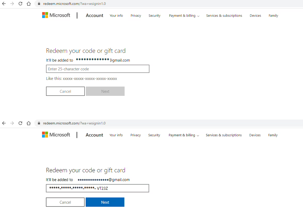Click the greyed-out Next button
Image resolution: width=303 pixels, height=219 pixels.
tap(105, 91)
